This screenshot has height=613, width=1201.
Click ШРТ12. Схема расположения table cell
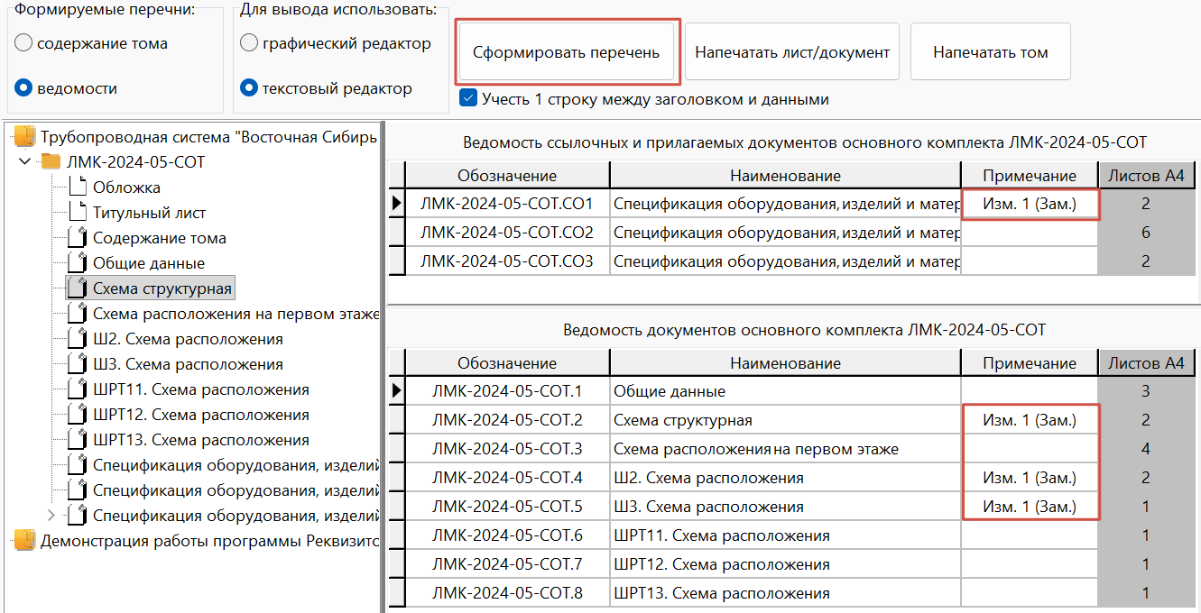pyautogui.click(x=785, y=564)
